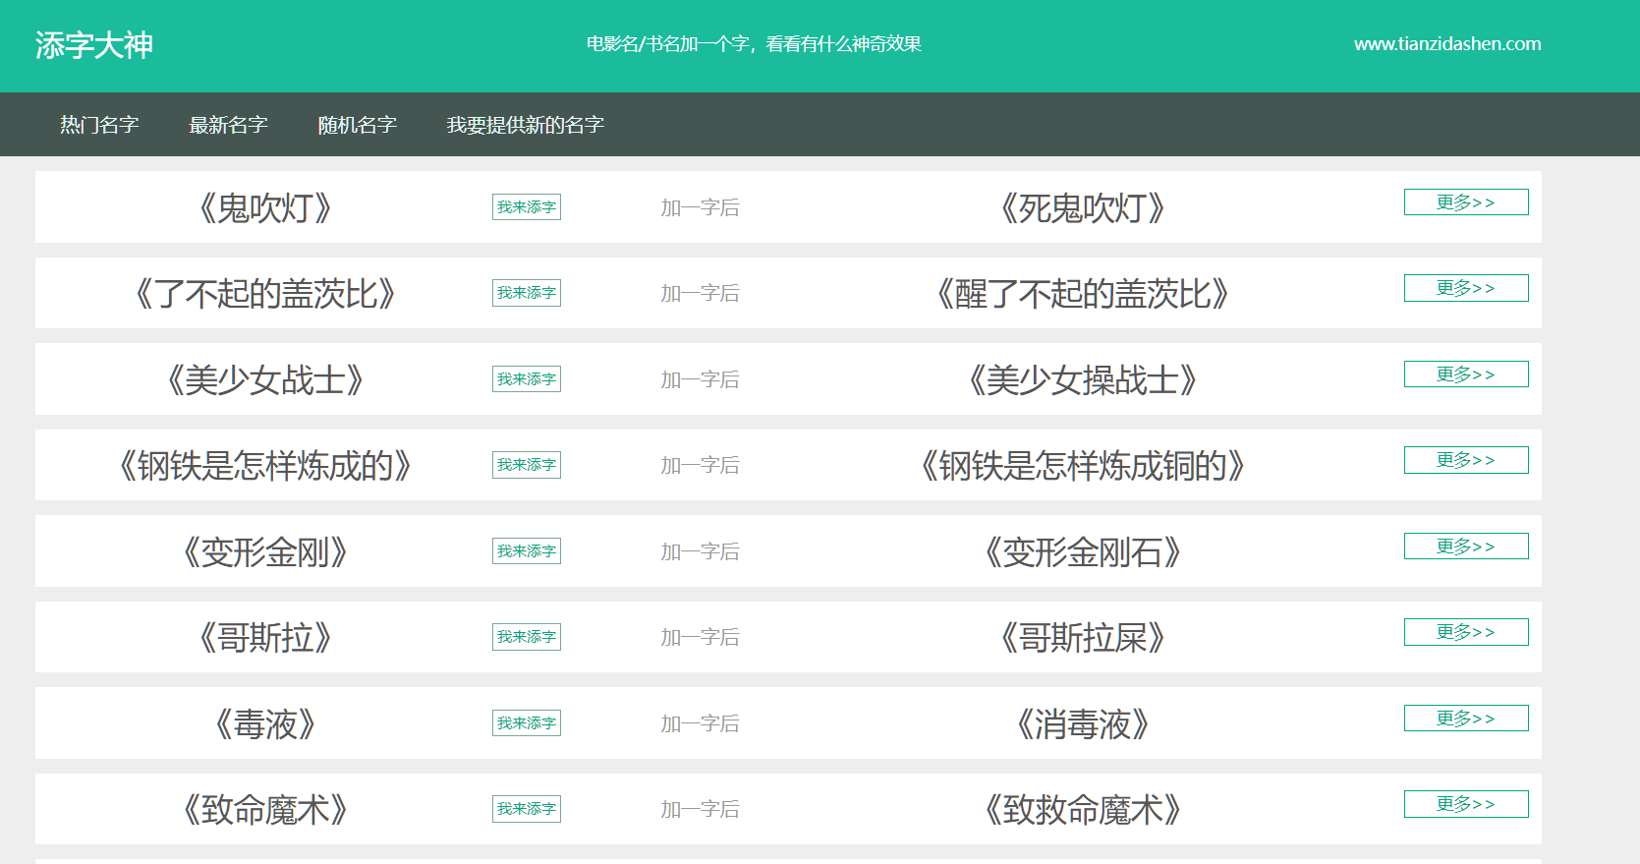The image size is (1640, 864).
Task: Click 加一字后 label in the 《了不起的盖茨比》 row
Action: pyautogui.click(x=700, y=294)
